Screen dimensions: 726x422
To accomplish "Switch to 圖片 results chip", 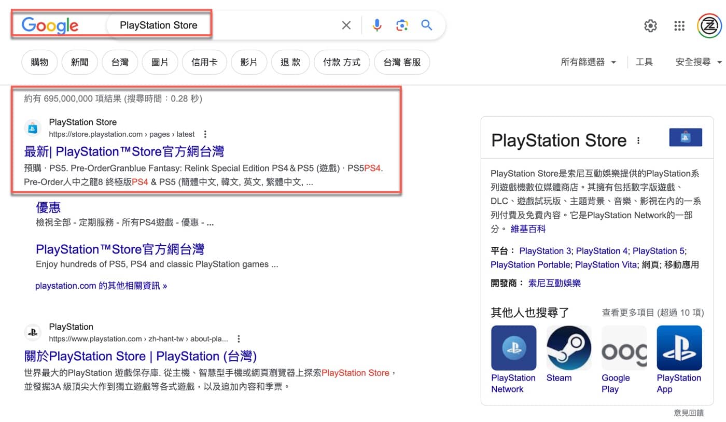I will (160, 62).
